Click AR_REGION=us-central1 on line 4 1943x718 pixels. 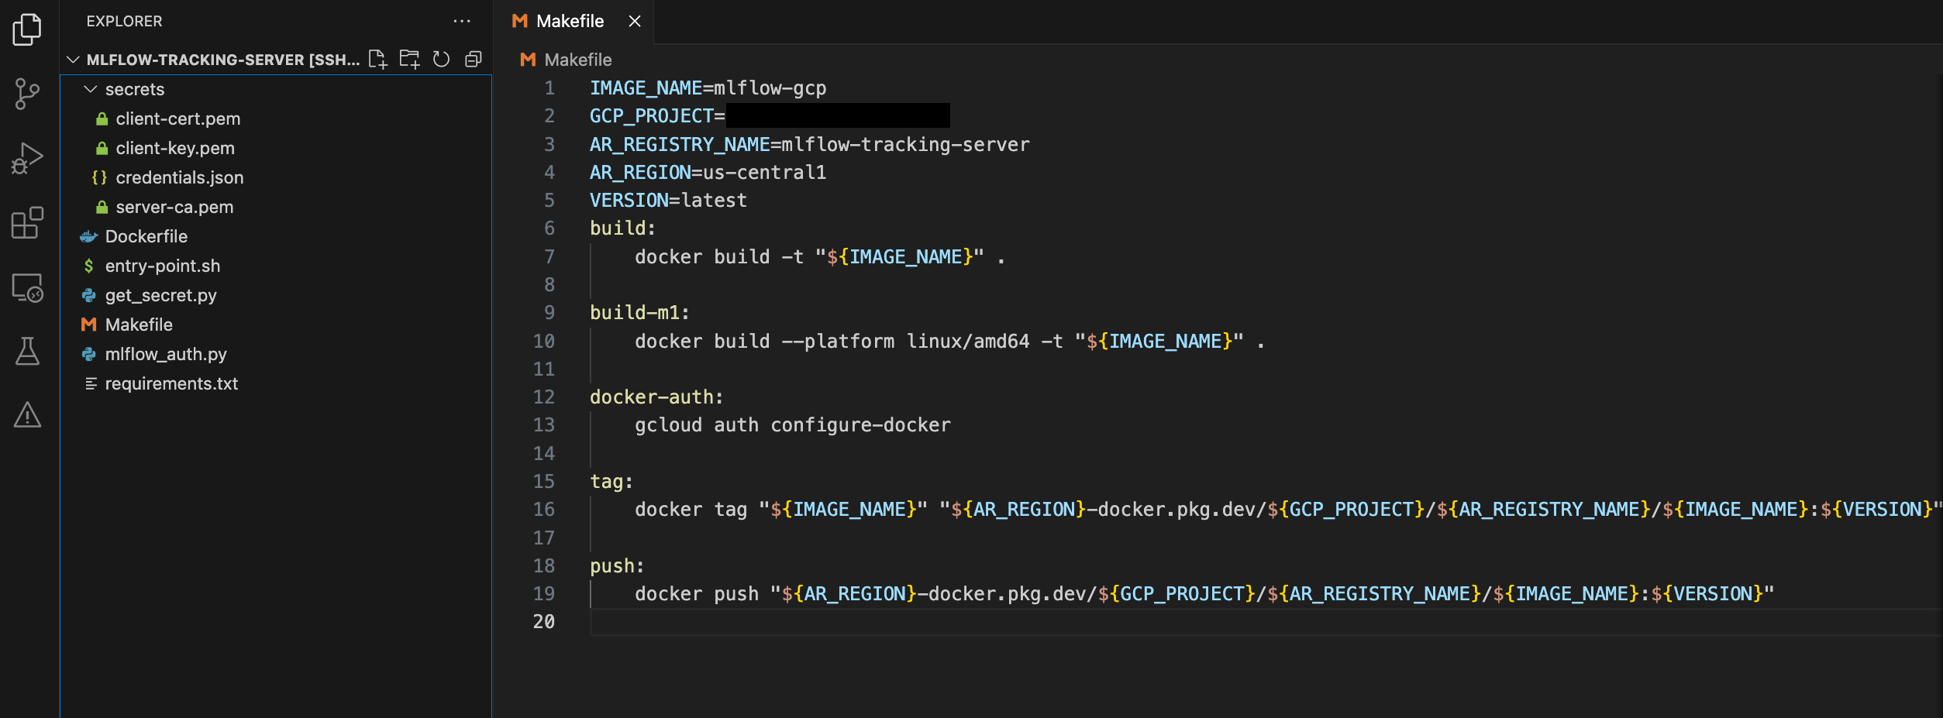pos(708,172)
